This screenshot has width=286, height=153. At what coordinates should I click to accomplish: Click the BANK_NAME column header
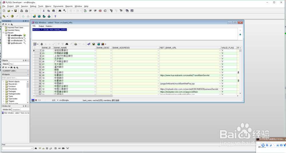75,48
